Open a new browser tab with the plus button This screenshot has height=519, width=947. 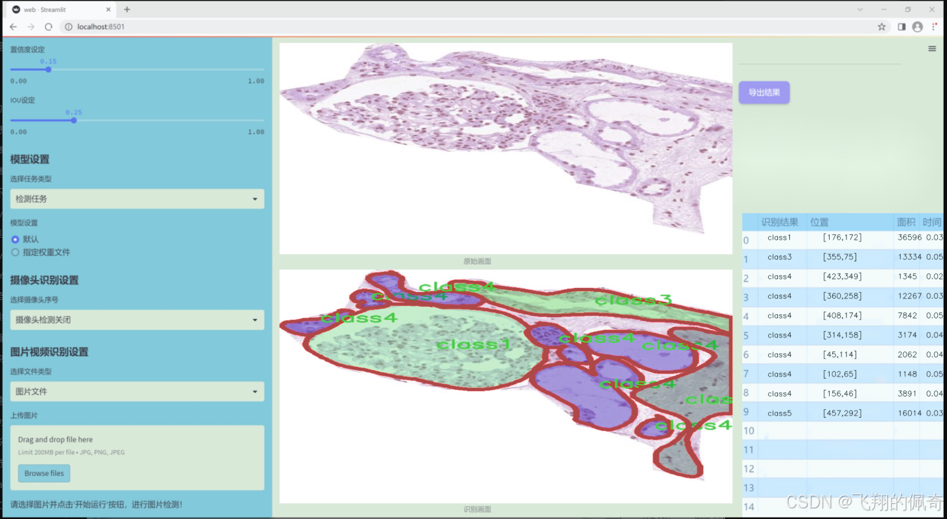pyautogui.click(x=127, y=9)
